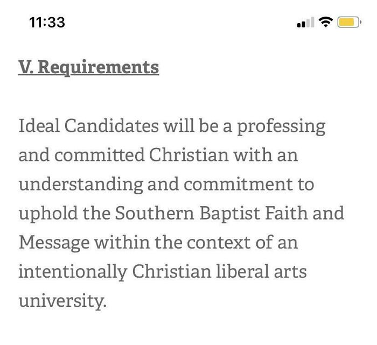
Task: Click the words Ideal Candidates
Action: (x=88, y=125)
